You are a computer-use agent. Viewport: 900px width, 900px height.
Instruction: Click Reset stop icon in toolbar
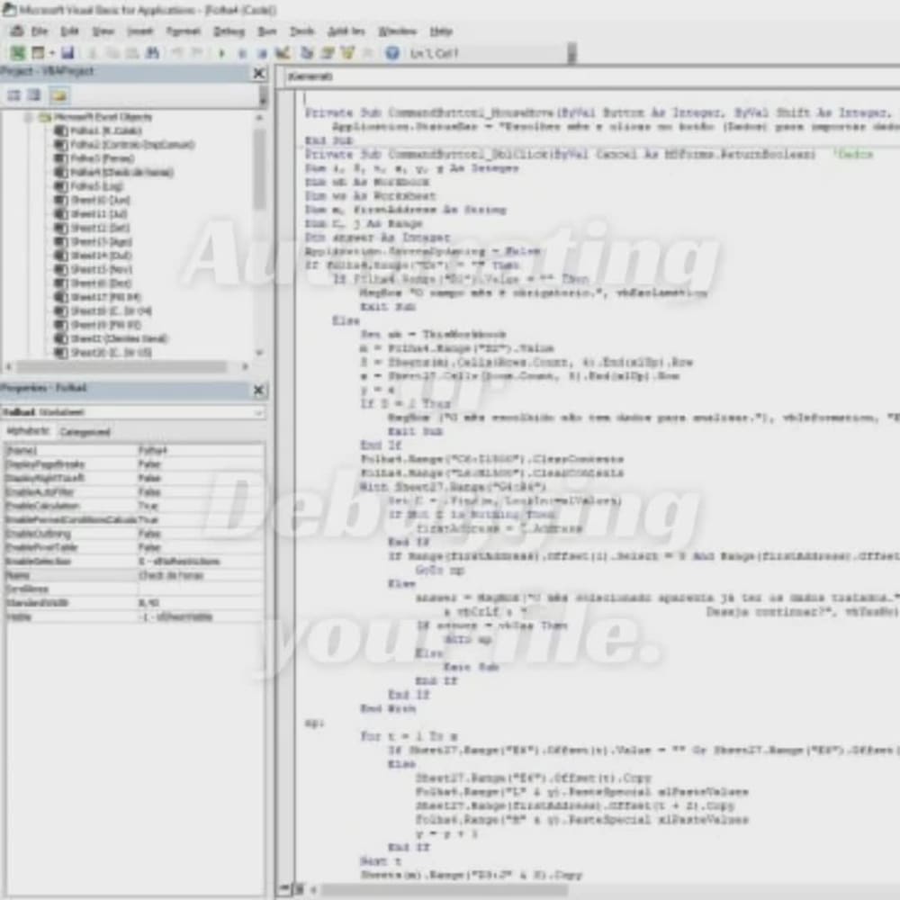pyautogui.click(x=262, y=53)
